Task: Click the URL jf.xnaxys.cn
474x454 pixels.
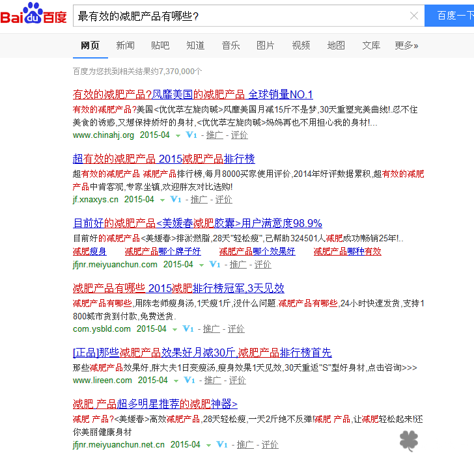Action: pos(96,200)
